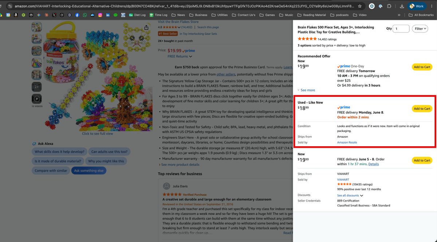Screen dimensions: 437x242
Task: Open the Instagram bookmark icon
Action: pos(100,15)
